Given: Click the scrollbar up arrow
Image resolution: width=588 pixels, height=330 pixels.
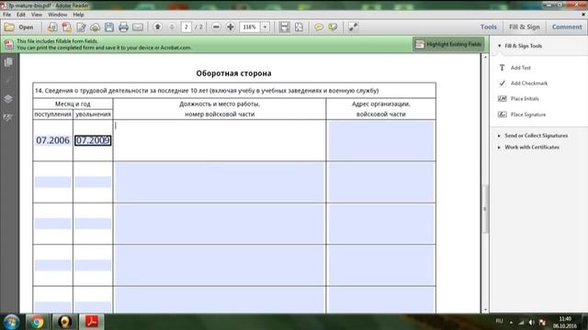Looking at the screenshot, I should click(485, 57).
